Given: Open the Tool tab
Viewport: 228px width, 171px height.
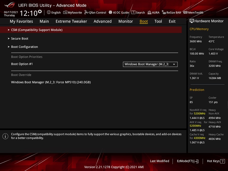Looking at the screenshot, I should click(x=158, y=21).
